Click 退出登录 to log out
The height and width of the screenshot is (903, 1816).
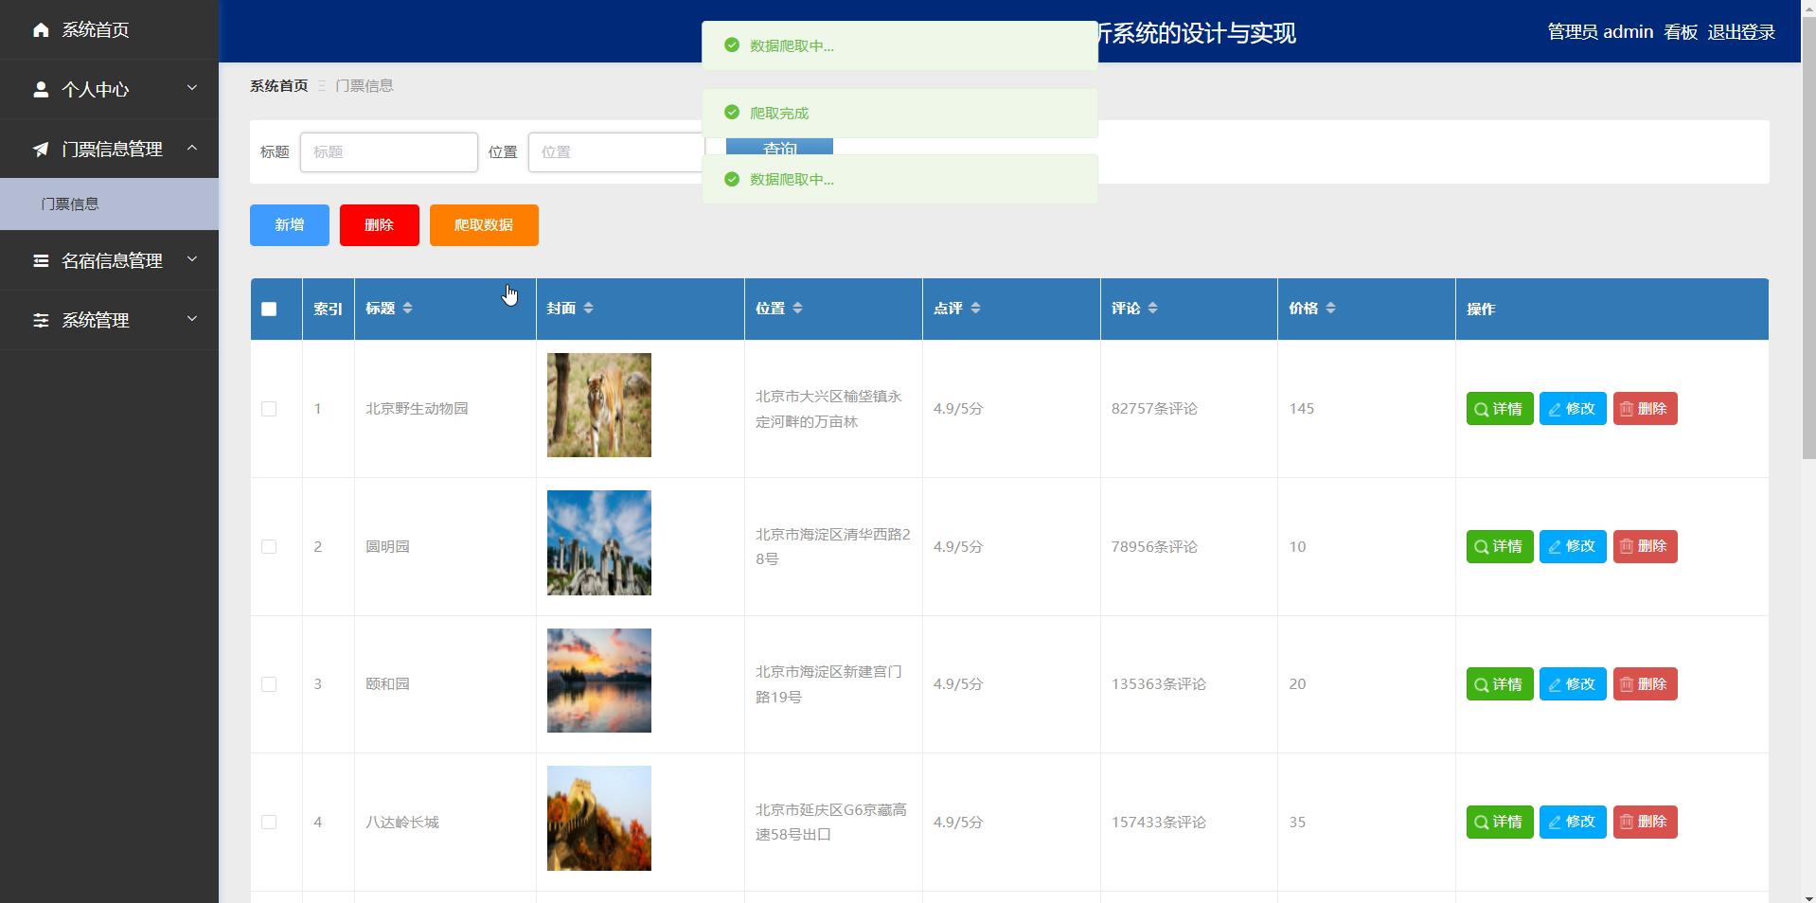point(1741,31)
